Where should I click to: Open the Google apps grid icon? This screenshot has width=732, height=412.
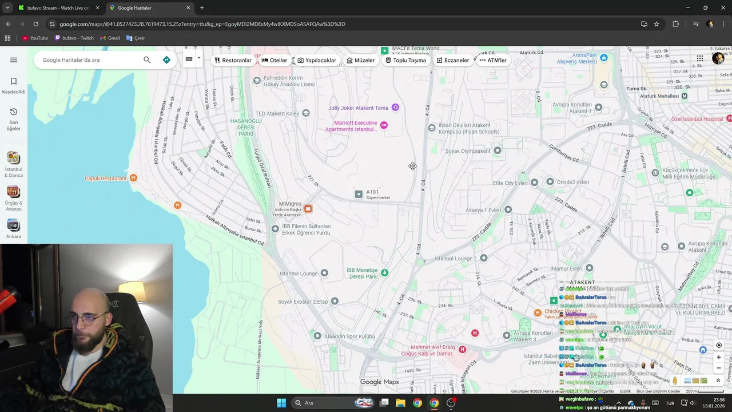[700, 58]
